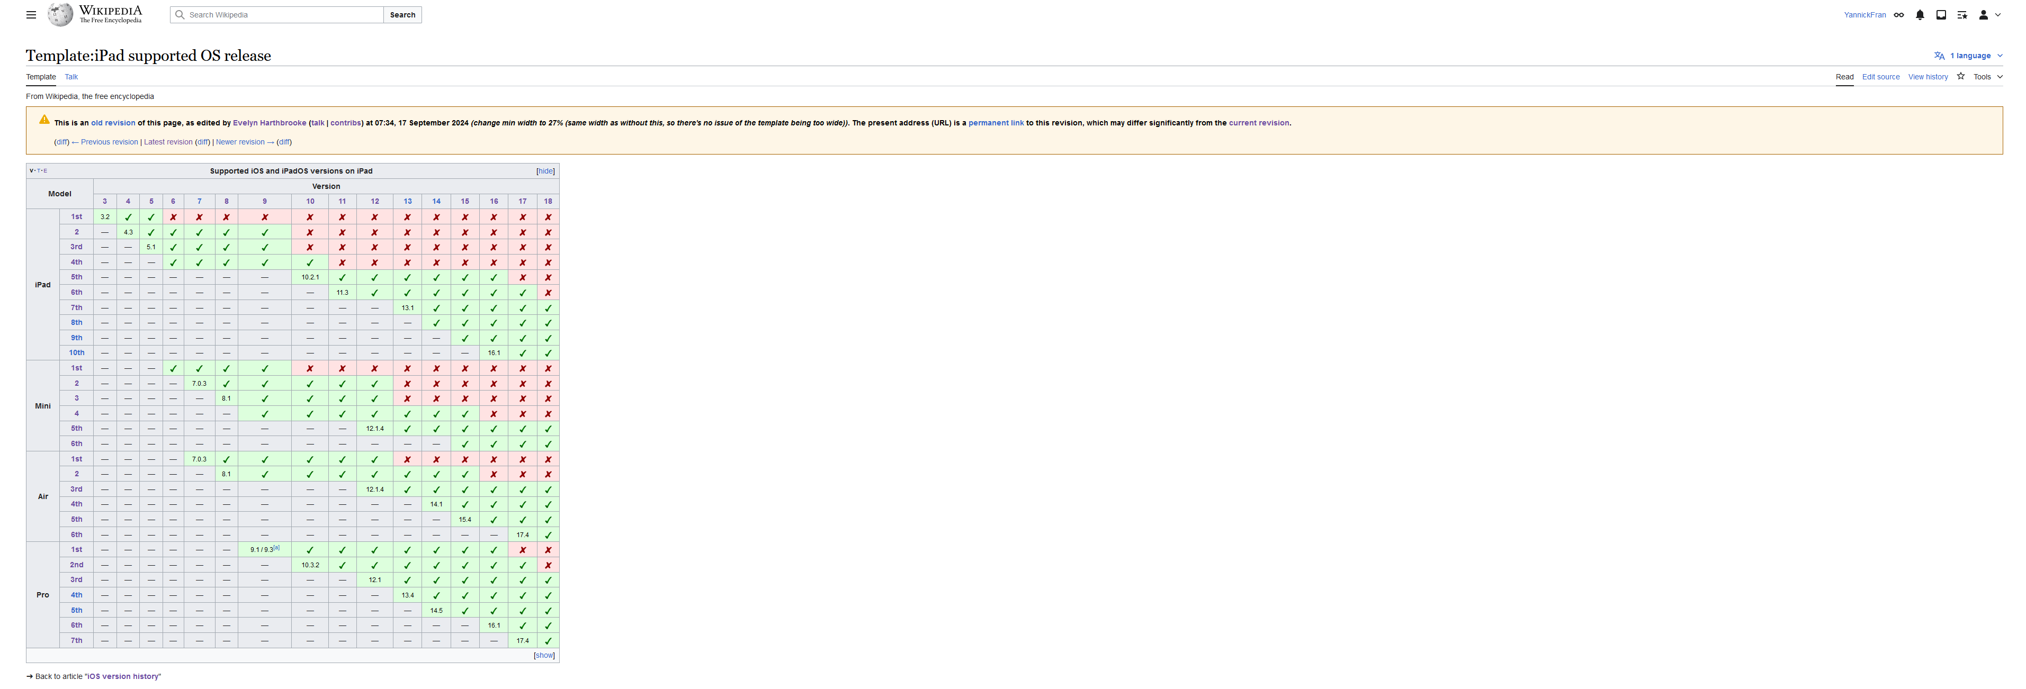This screenshot has height=689, width=2026.
Task: Expand notes with [show] toggle at table bottom
Action: (x=544, y=655)
